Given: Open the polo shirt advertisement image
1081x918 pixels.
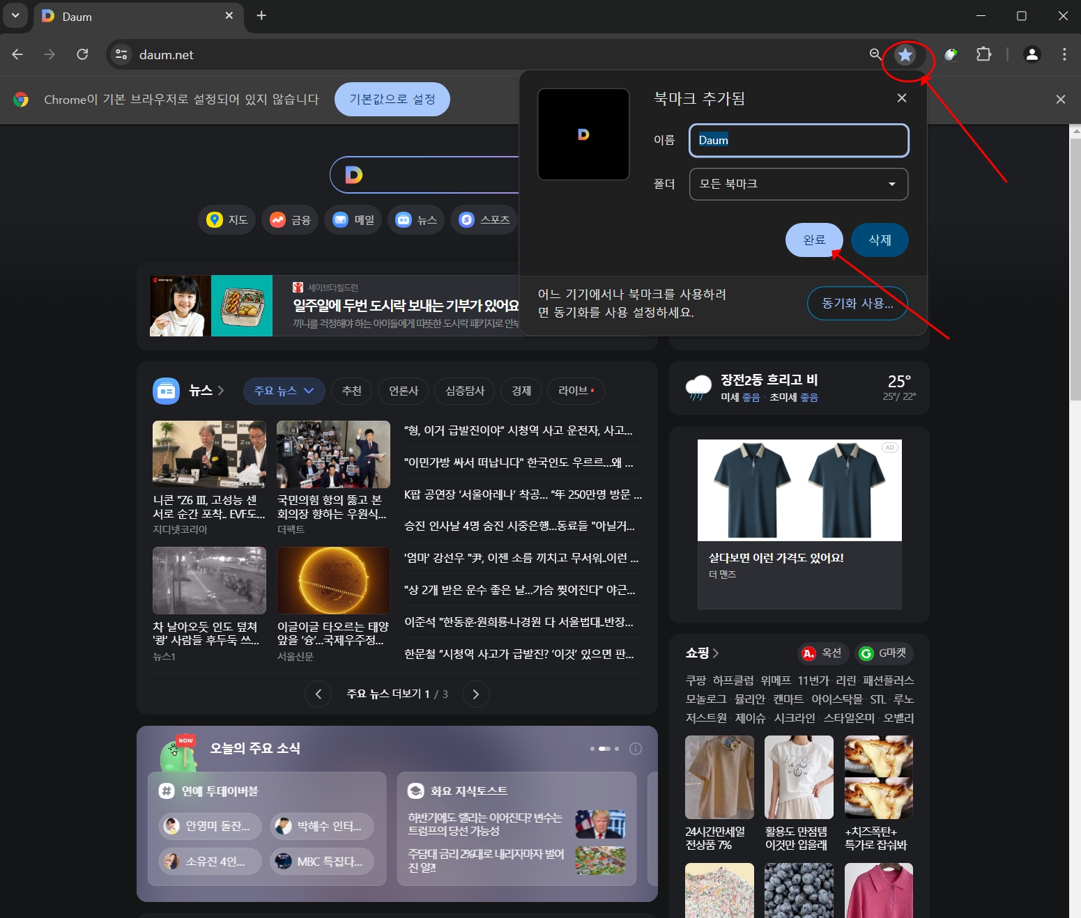Looking at the screenshot, I should 799,490.
